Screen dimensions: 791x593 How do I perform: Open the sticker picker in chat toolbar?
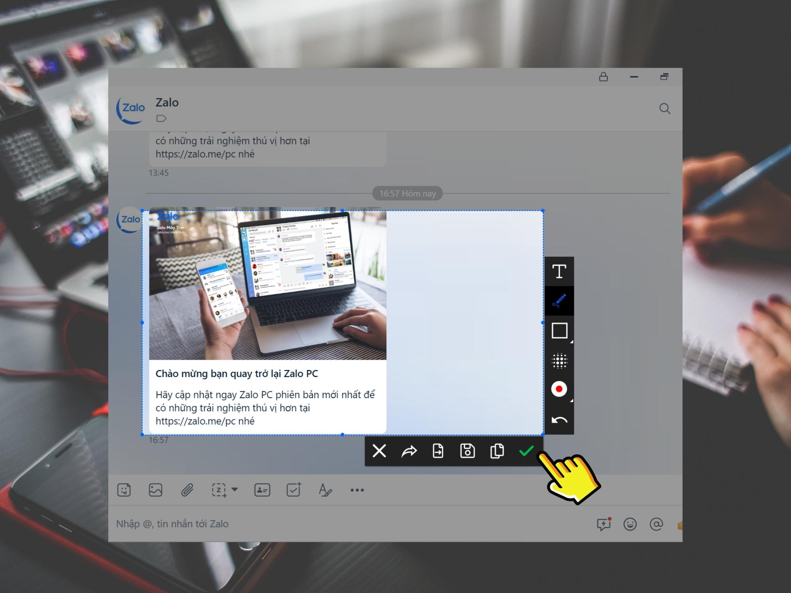tap(124, 490)
